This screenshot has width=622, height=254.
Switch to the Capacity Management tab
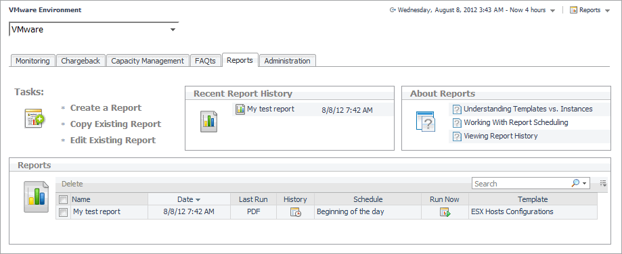point(148,61)
